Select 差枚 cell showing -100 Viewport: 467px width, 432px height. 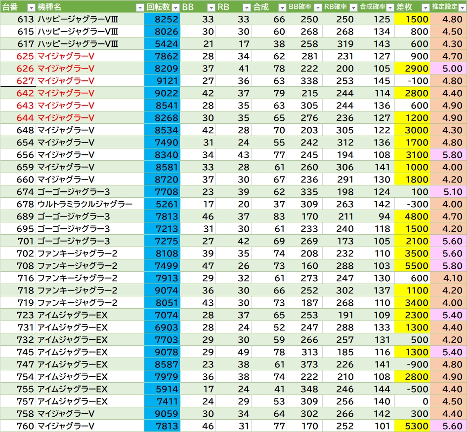(412, 81)
